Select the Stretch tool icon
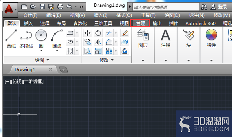The width and height of the screenshot is (232, 137). tap(88, 51)
